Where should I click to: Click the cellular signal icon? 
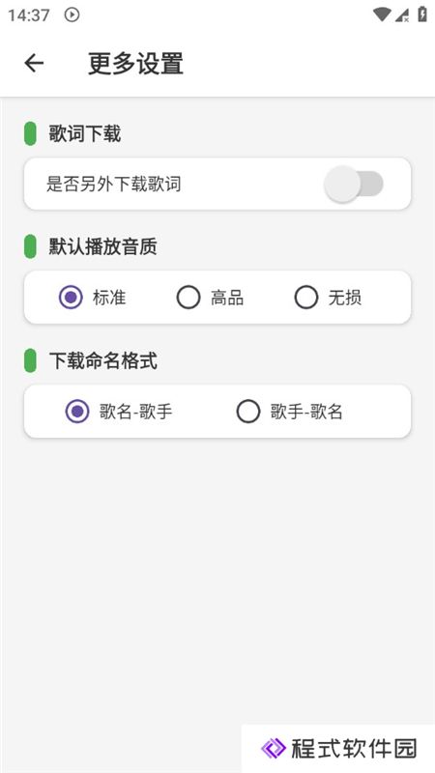pyautogui.click(x=402, y=14)
